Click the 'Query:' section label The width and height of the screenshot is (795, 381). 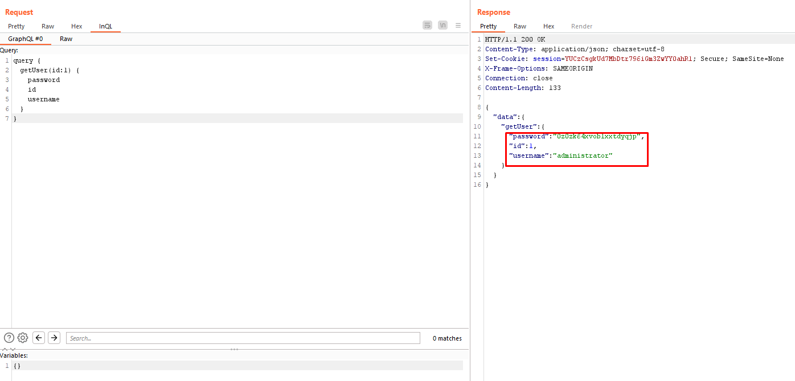click(x=9, y=50)
